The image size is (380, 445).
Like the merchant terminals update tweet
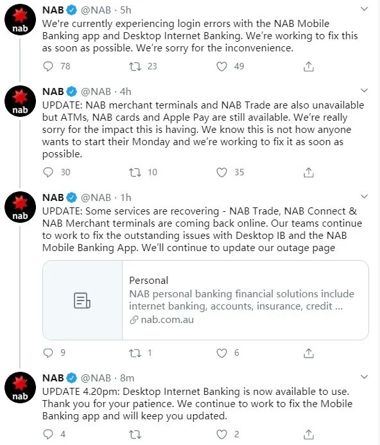[x=221, y=172]
